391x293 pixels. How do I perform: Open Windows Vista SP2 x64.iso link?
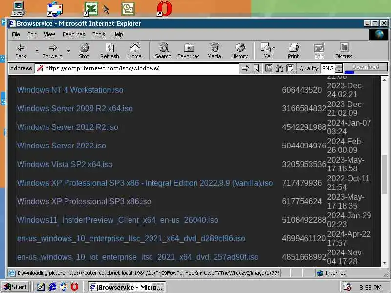coord(65,164)
